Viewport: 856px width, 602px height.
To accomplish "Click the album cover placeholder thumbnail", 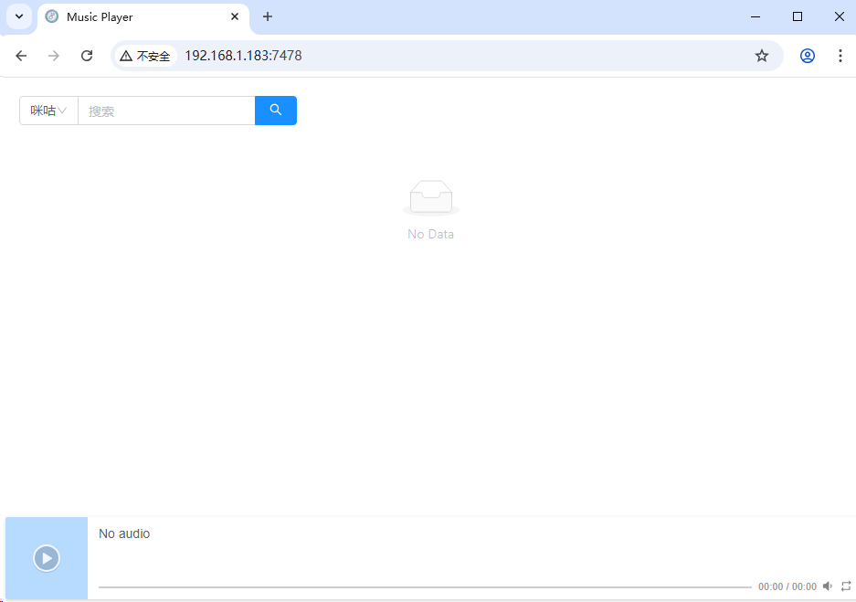I will [47, 558].
